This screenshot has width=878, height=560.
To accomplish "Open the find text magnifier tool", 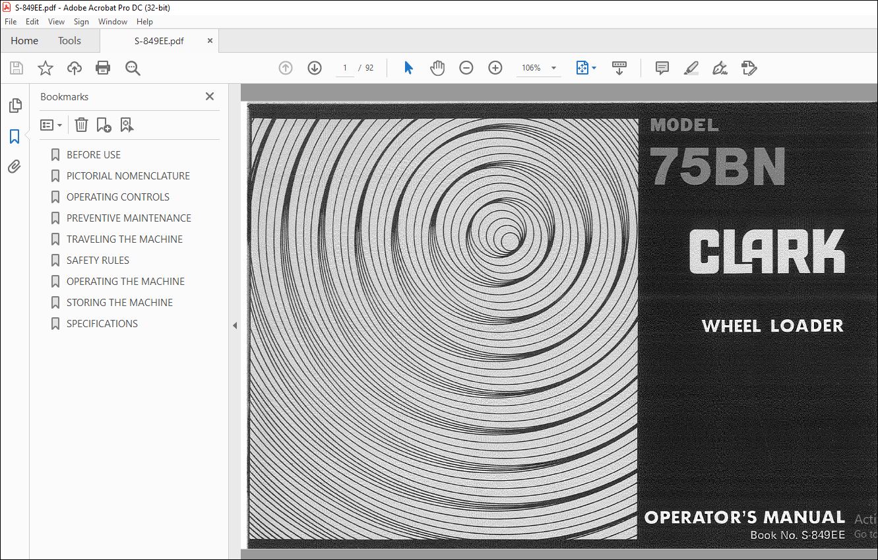I will pyautogui.click(x=133, y=68).
